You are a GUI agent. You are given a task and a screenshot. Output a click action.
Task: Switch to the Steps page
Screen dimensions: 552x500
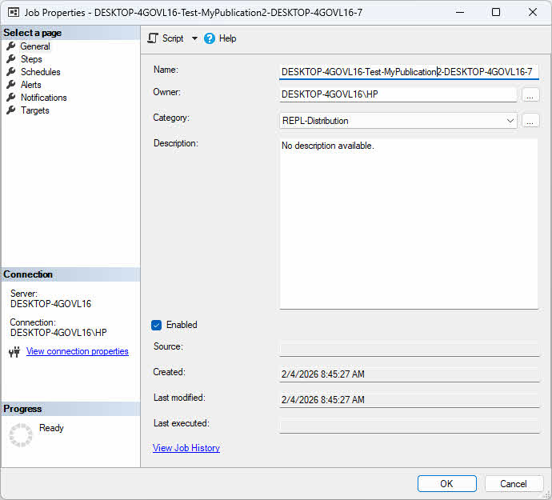click(31, 59)
